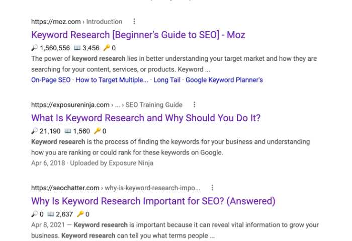This screenshot has width=352, height=241.
Task: Click the magnifier icon showing 1,560,556
Action: (x=34, y=48)
